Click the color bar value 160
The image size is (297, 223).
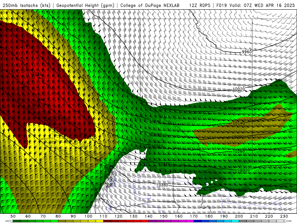[179, 216]
